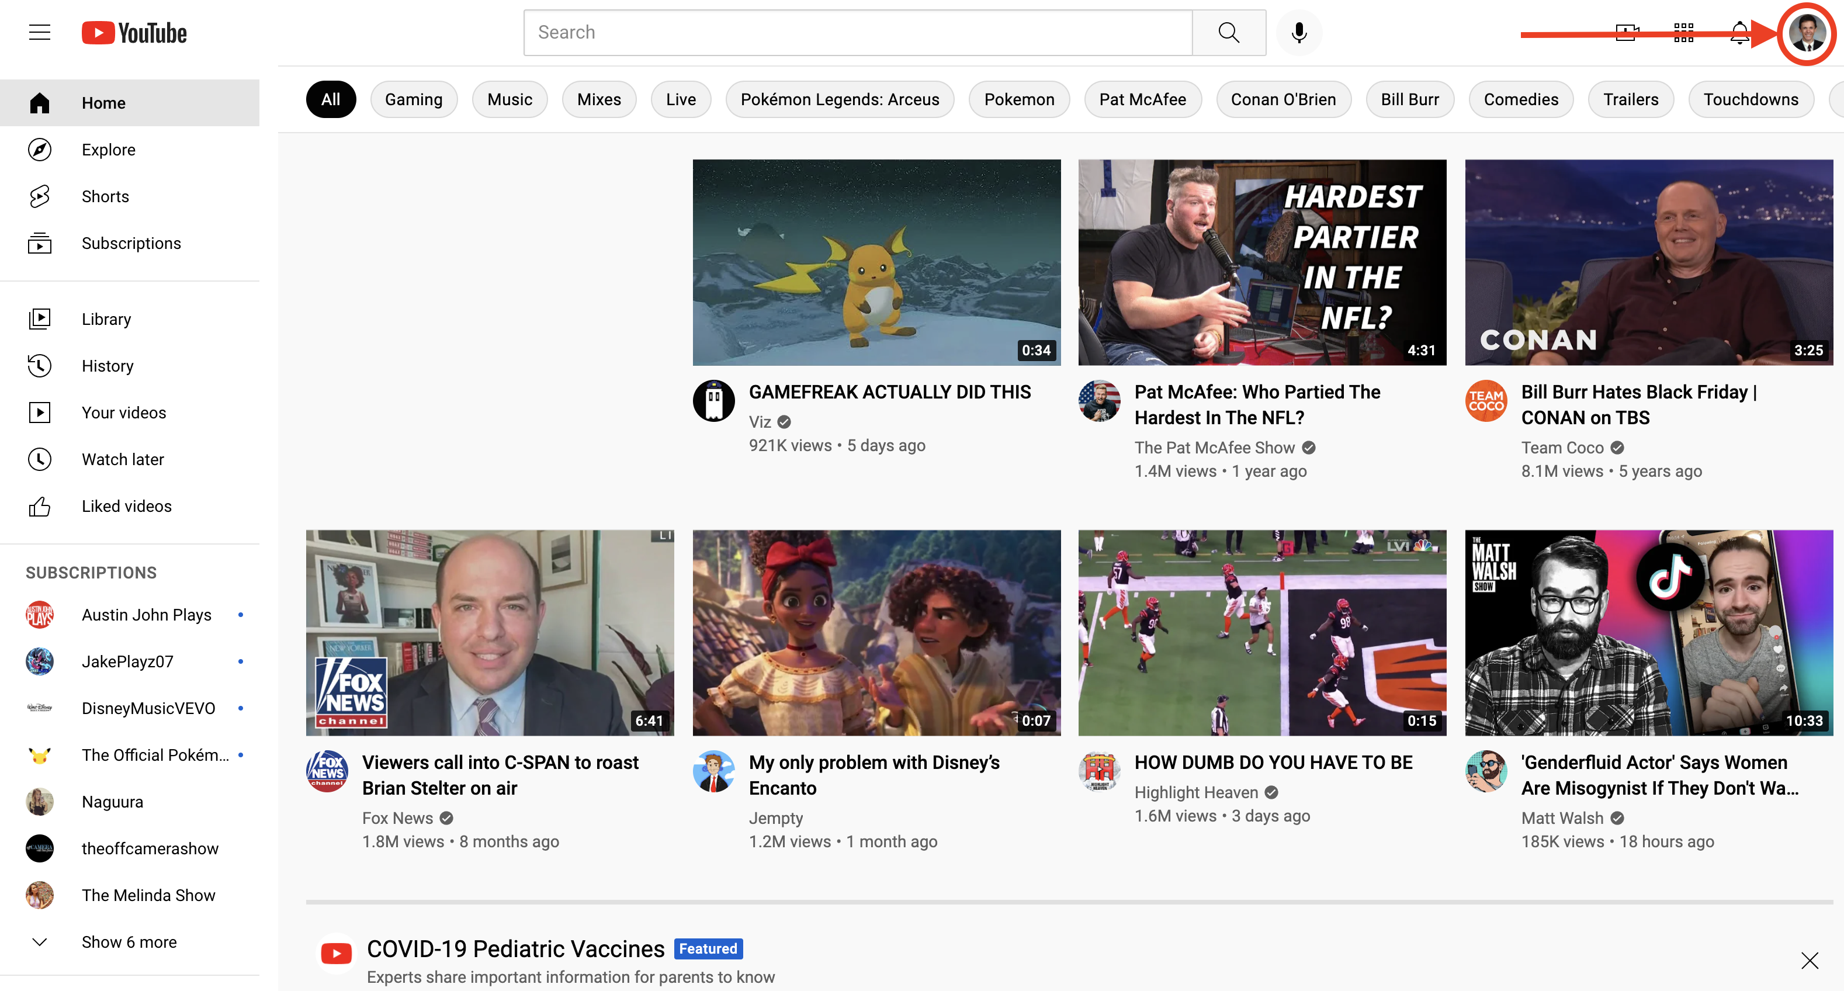Click the voice search microphone icon
The width and height of the screenshot is (1844, 991).
pos(1298,32)
